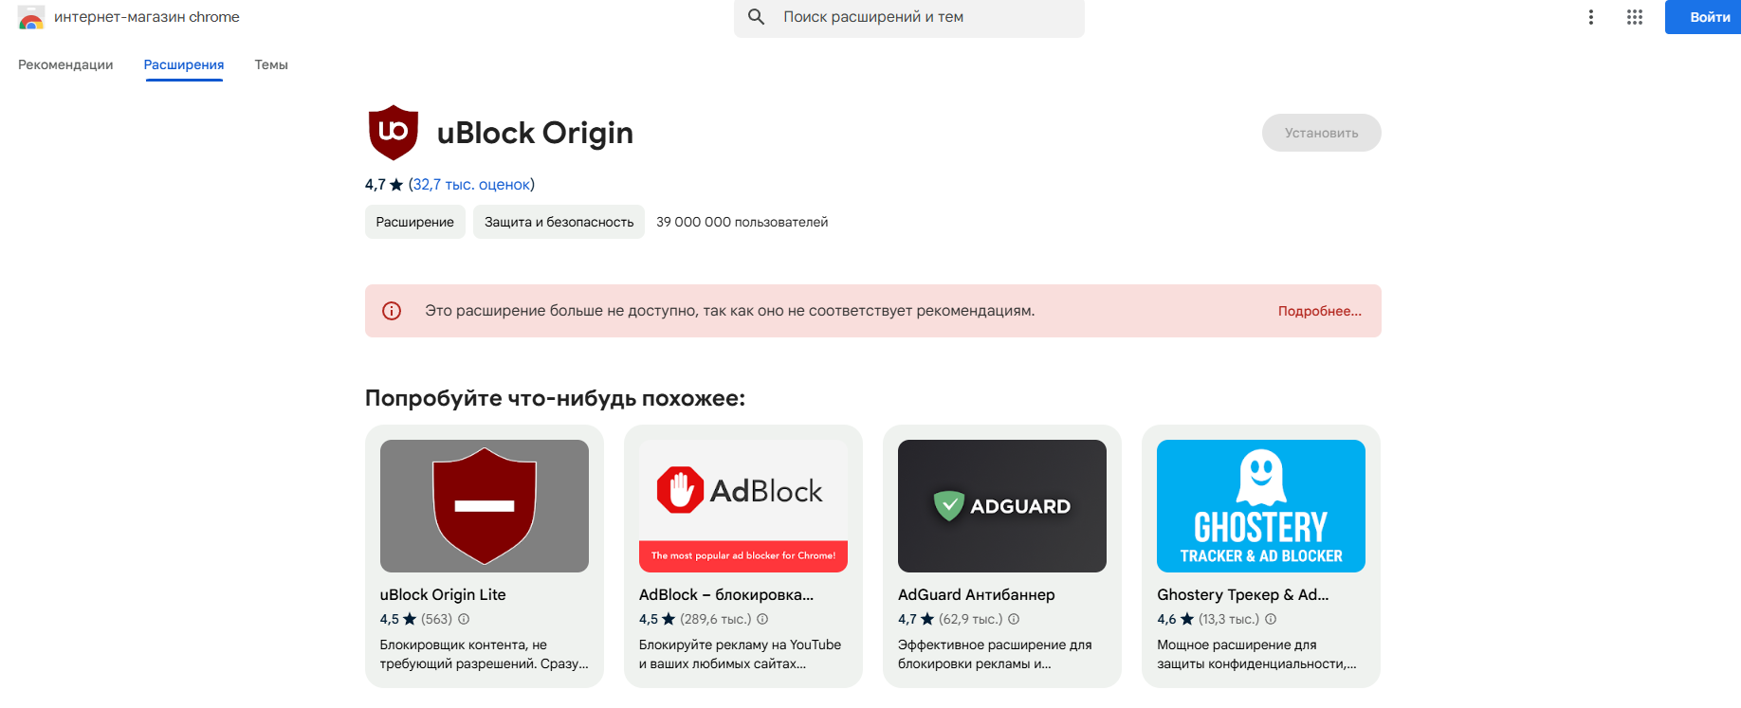The image size is (1741, 708).
Task: Click the 13,3 тыс. rating text for Ghostery
Action: (x=1229, y=619)
